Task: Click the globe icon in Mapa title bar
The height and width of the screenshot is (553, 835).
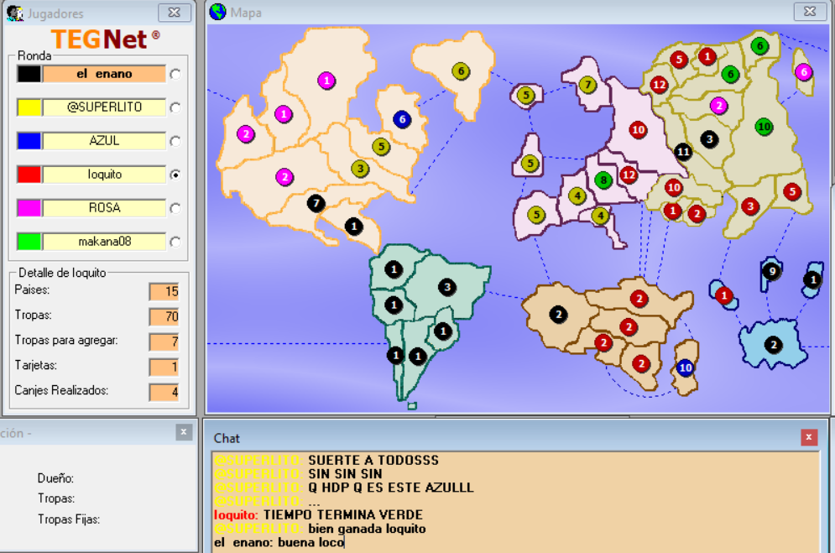Action: coord(218,12)
